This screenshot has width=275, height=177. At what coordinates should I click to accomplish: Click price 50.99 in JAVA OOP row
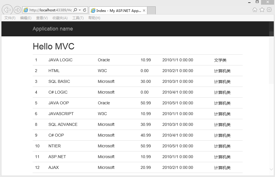146,103
